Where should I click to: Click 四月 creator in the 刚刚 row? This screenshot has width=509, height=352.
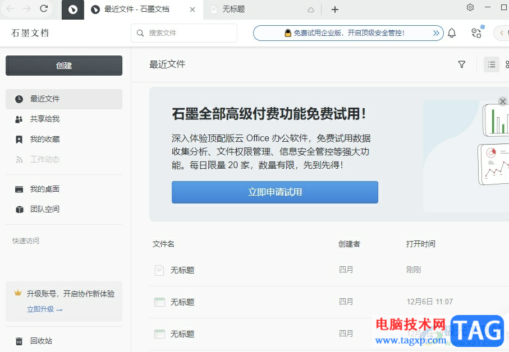point(346,270)
